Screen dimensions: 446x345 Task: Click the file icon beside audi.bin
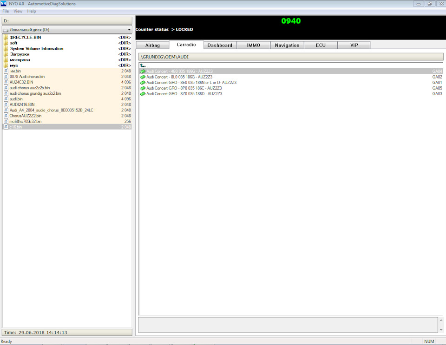6,99
